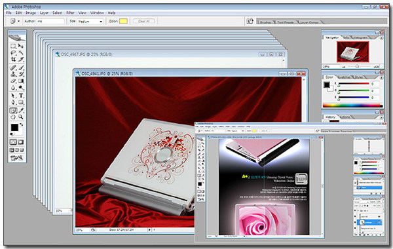Select the Move tool
The image size is (393, 249).
(21, 46)
